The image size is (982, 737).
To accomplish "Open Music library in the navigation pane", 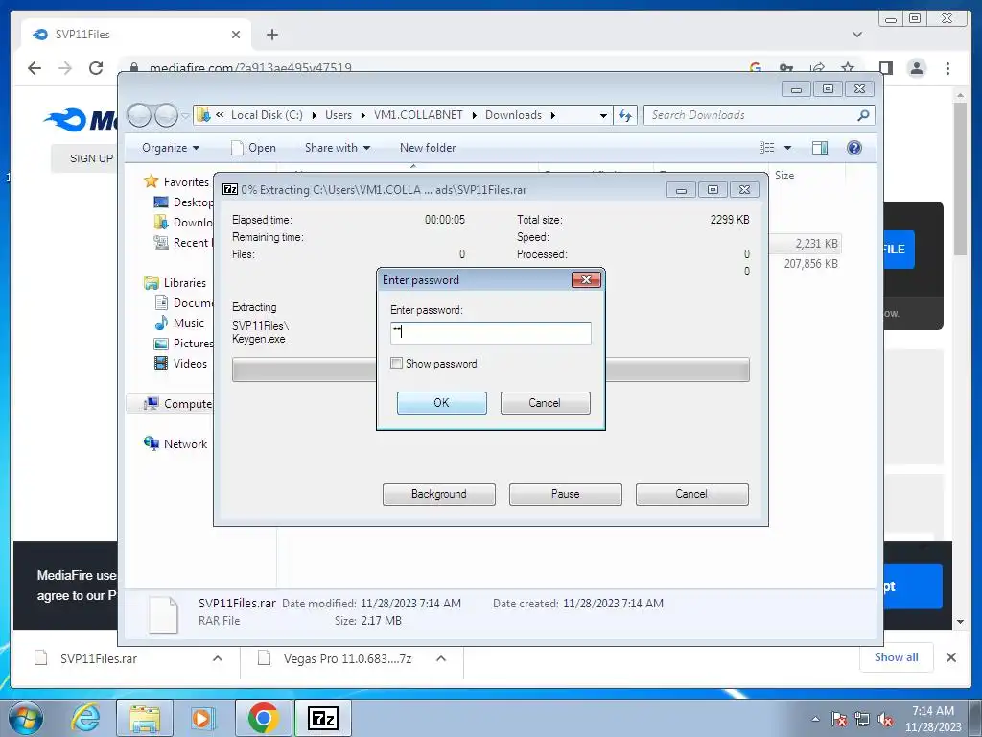I will coord(189,323).
